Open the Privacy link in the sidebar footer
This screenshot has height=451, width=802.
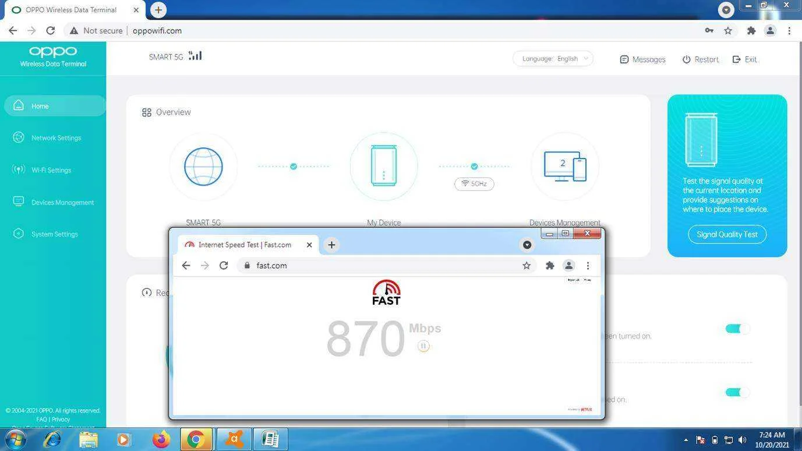[61, 419]
